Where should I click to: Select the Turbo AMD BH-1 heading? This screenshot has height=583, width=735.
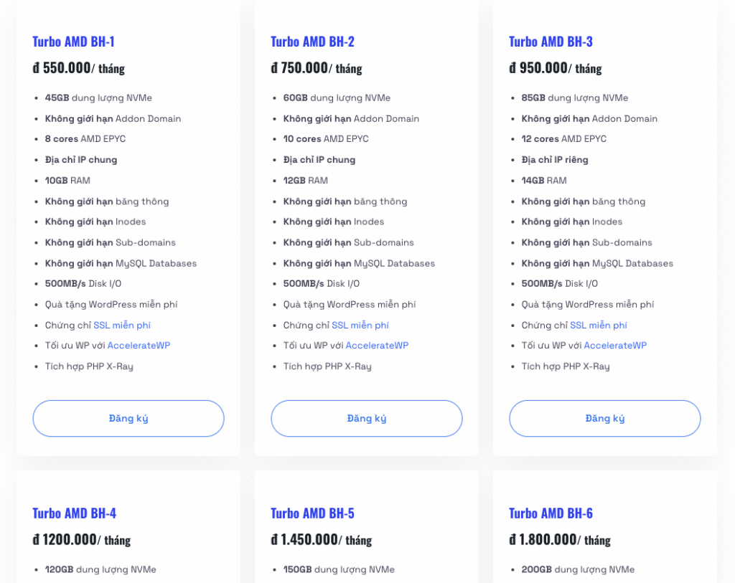coord(73,42)
